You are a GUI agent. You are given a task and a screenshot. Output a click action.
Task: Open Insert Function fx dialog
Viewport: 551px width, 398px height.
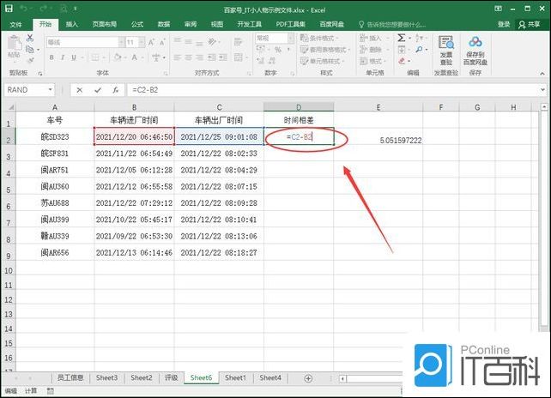point(114,90)
